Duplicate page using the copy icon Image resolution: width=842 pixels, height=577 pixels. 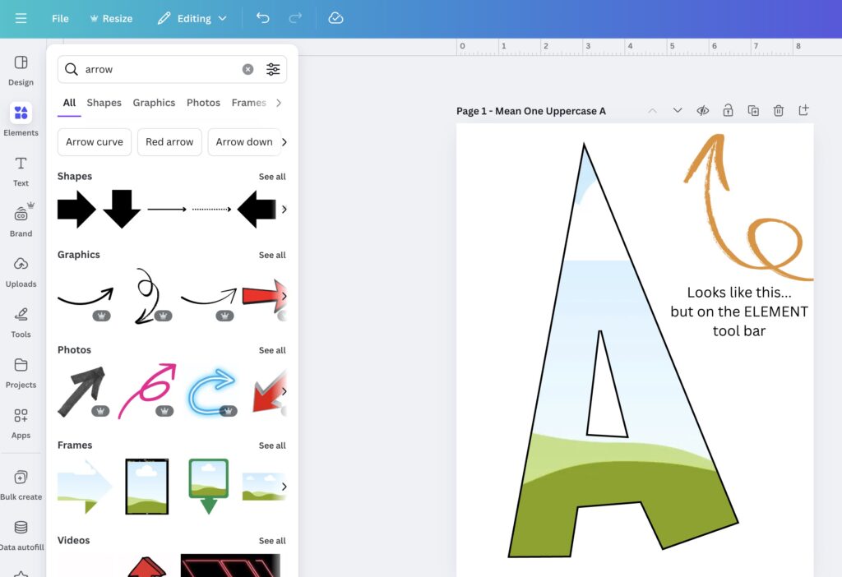coord(753,111)
